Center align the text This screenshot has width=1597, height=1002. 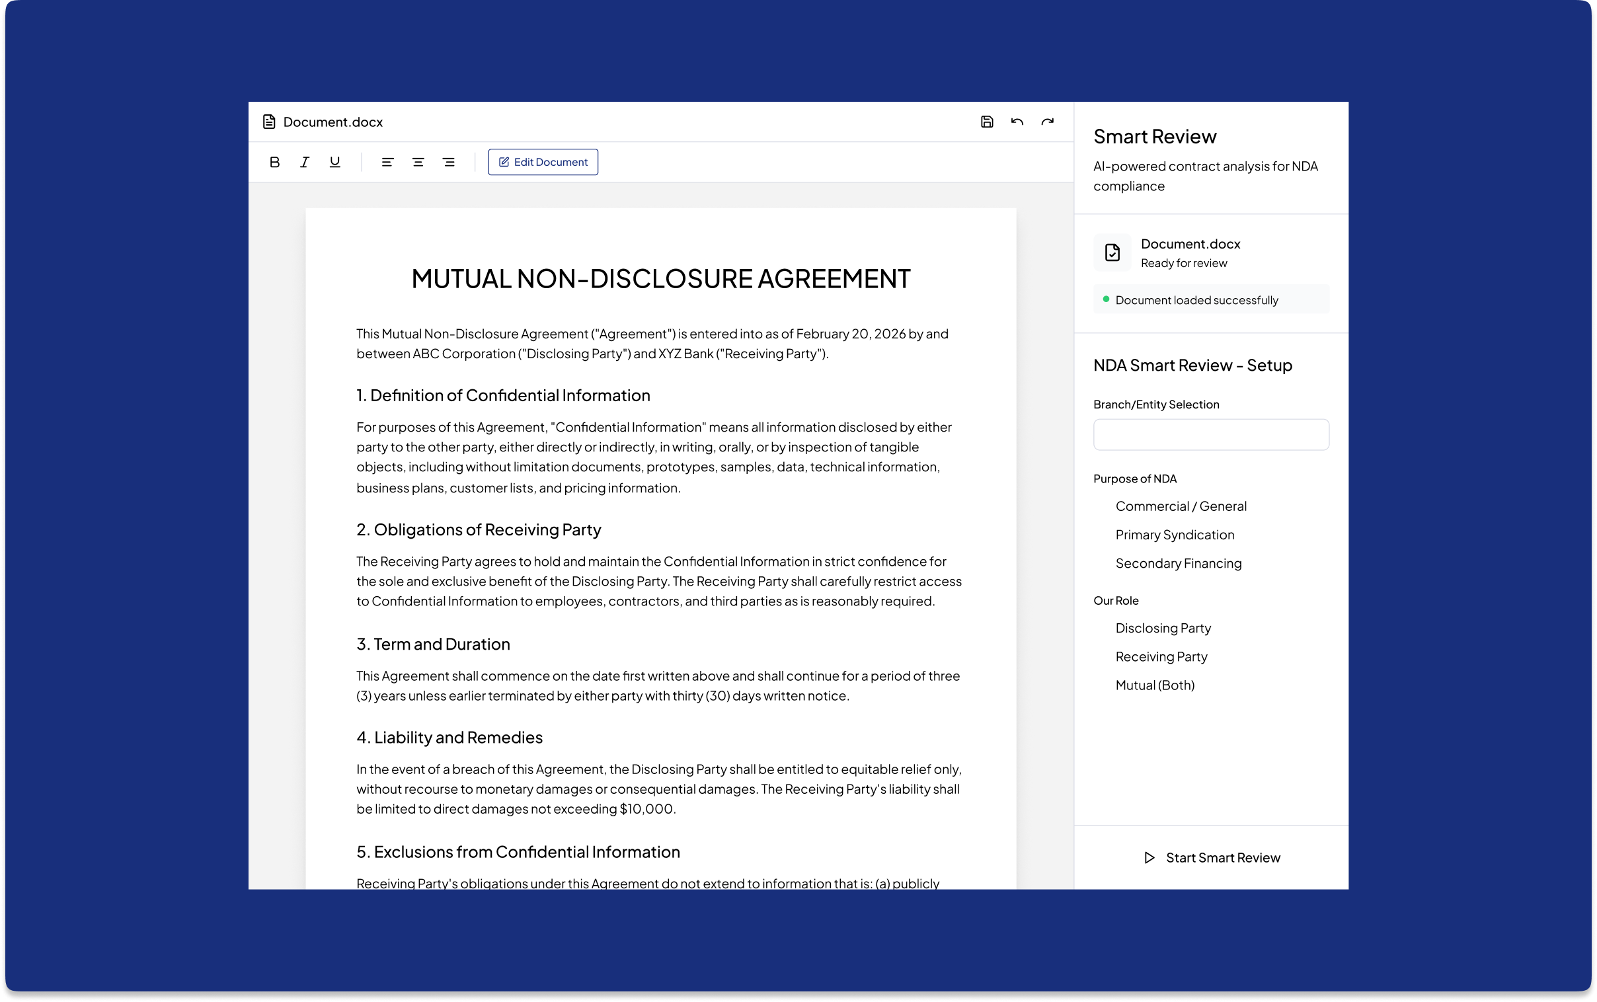click(x=418, y=162)
